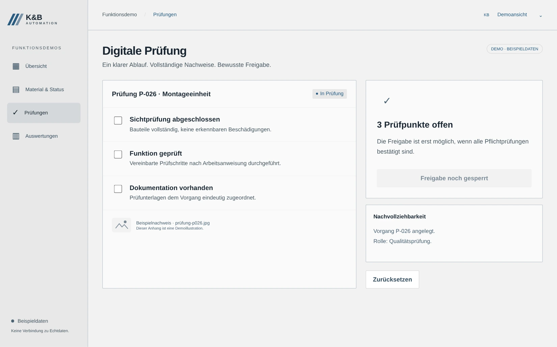Click the Zurücksetzen button
This screenshot has width=557, height=347.
(x=392, y=279)
